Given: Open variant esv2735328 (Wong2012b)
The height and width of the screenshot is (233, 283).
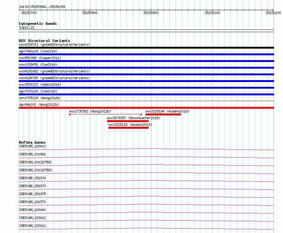Looking at the screenshot, I should point(40,98).
